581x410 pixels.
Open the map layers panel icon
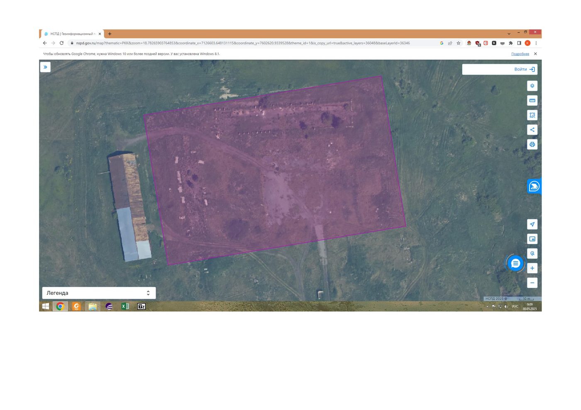pyautogui.click(x=532, y=86)
